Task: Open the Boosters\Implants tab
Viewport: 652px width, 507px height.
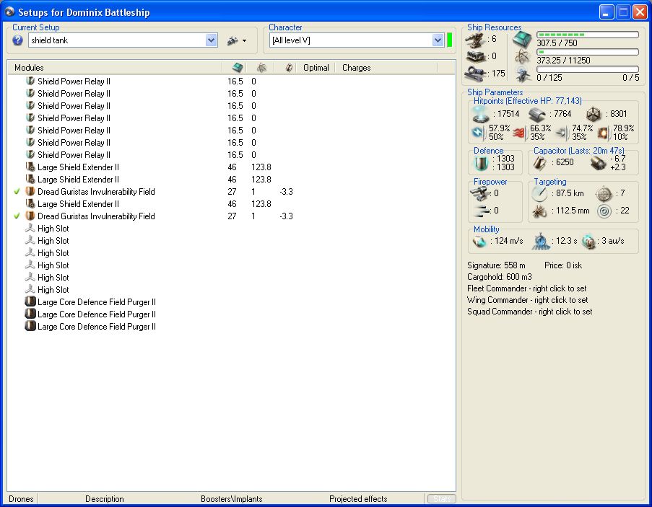Action: [232, 498]
